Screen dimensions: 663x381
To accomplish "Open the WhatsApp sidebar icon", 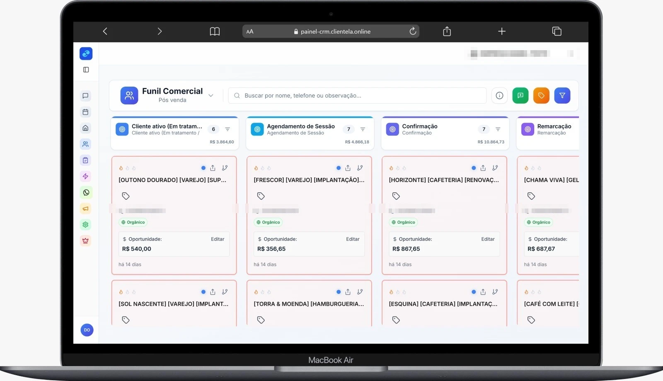I will 86,192.
